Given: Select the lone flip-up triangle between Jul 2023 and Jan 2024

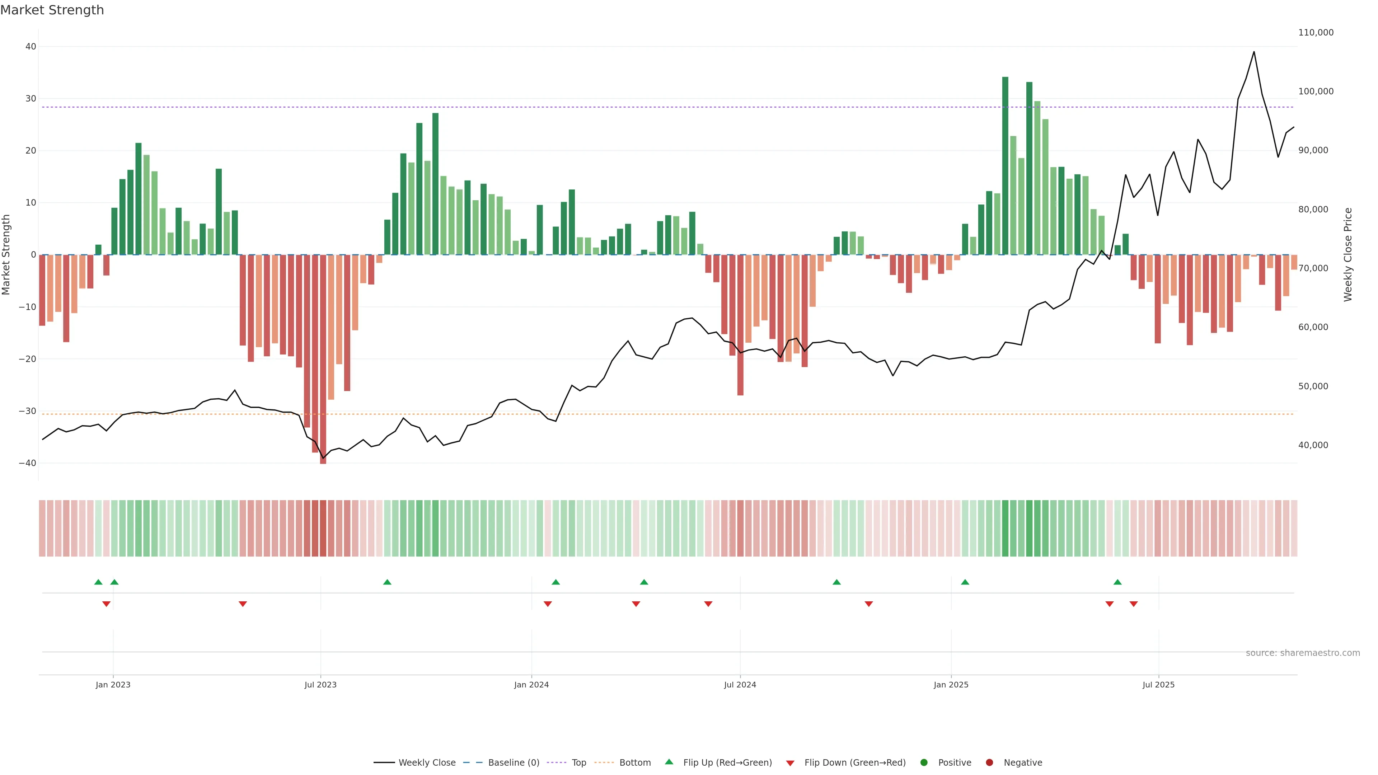Looking at the screenshot, I should 387,582.
